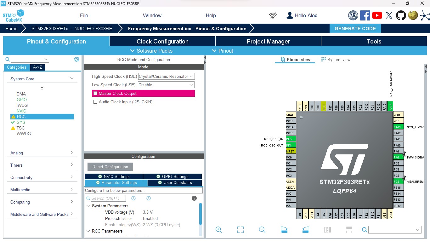
Task: Open the User Constants tab
Action: [x=175, y=182]
